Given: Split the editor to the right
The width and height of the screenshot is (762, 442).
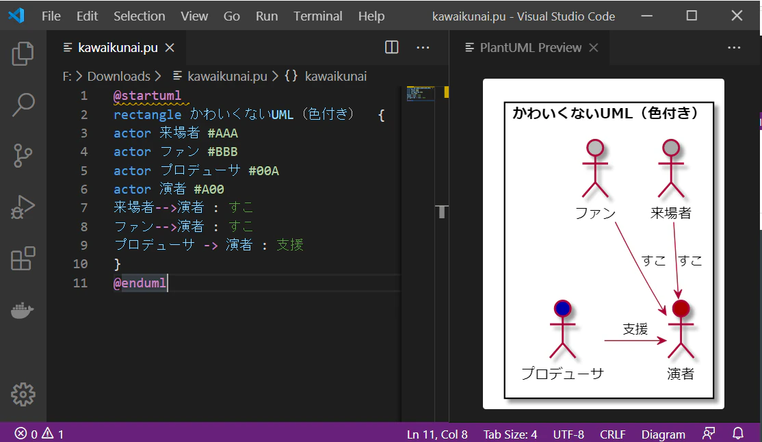Looking at the screenshot, I should coord(392,47).
